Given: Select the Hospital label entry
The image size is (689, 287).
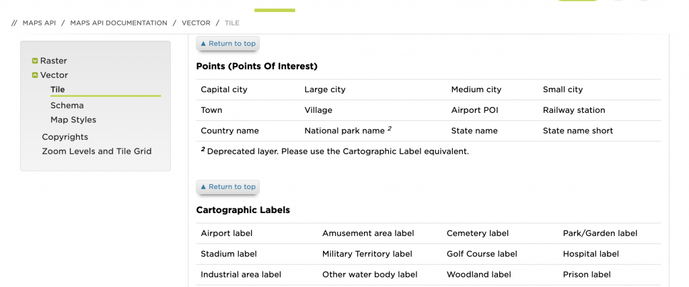Looking at the screenshot, I should 591,254.
